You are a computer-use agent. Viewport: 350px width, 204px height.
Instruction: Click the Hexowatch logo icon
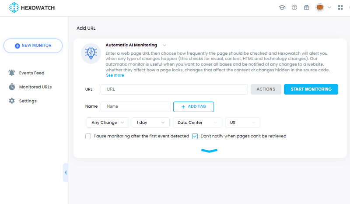tap(14, 7)
